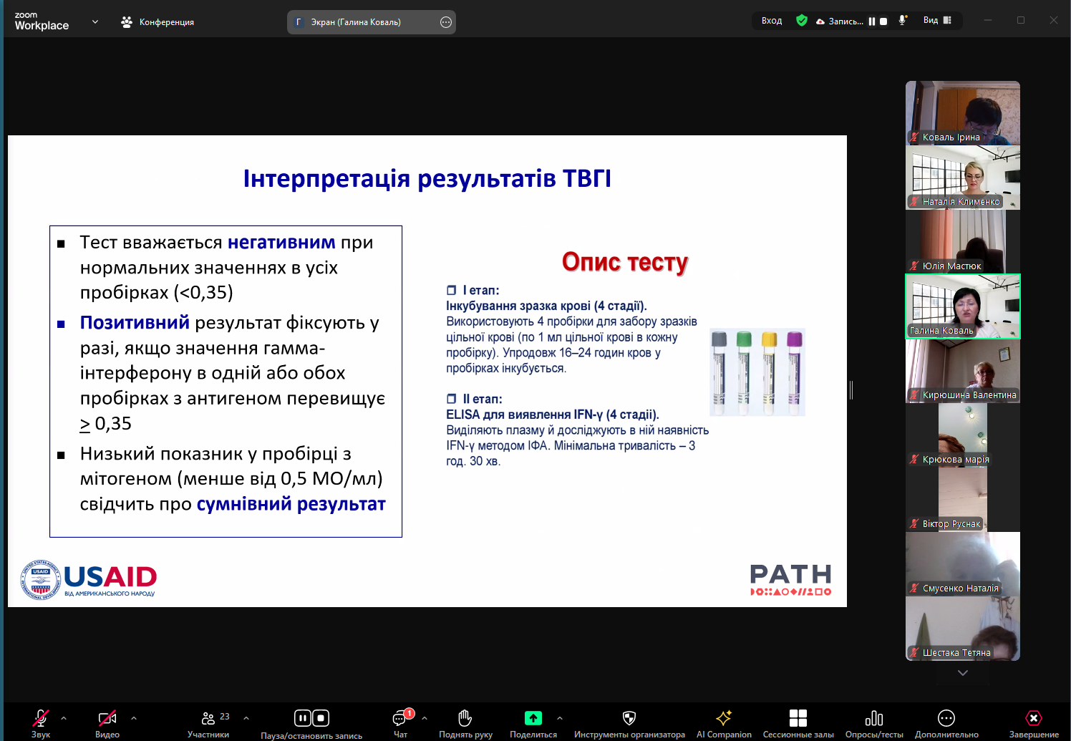
Task: Open Опросы/тесты polls
Action: tap(873, 719)
